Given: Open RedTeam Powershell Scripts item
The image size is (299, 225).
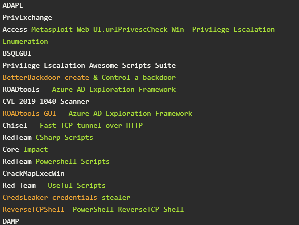Looking at the screenshot, I should pos(56,162).
